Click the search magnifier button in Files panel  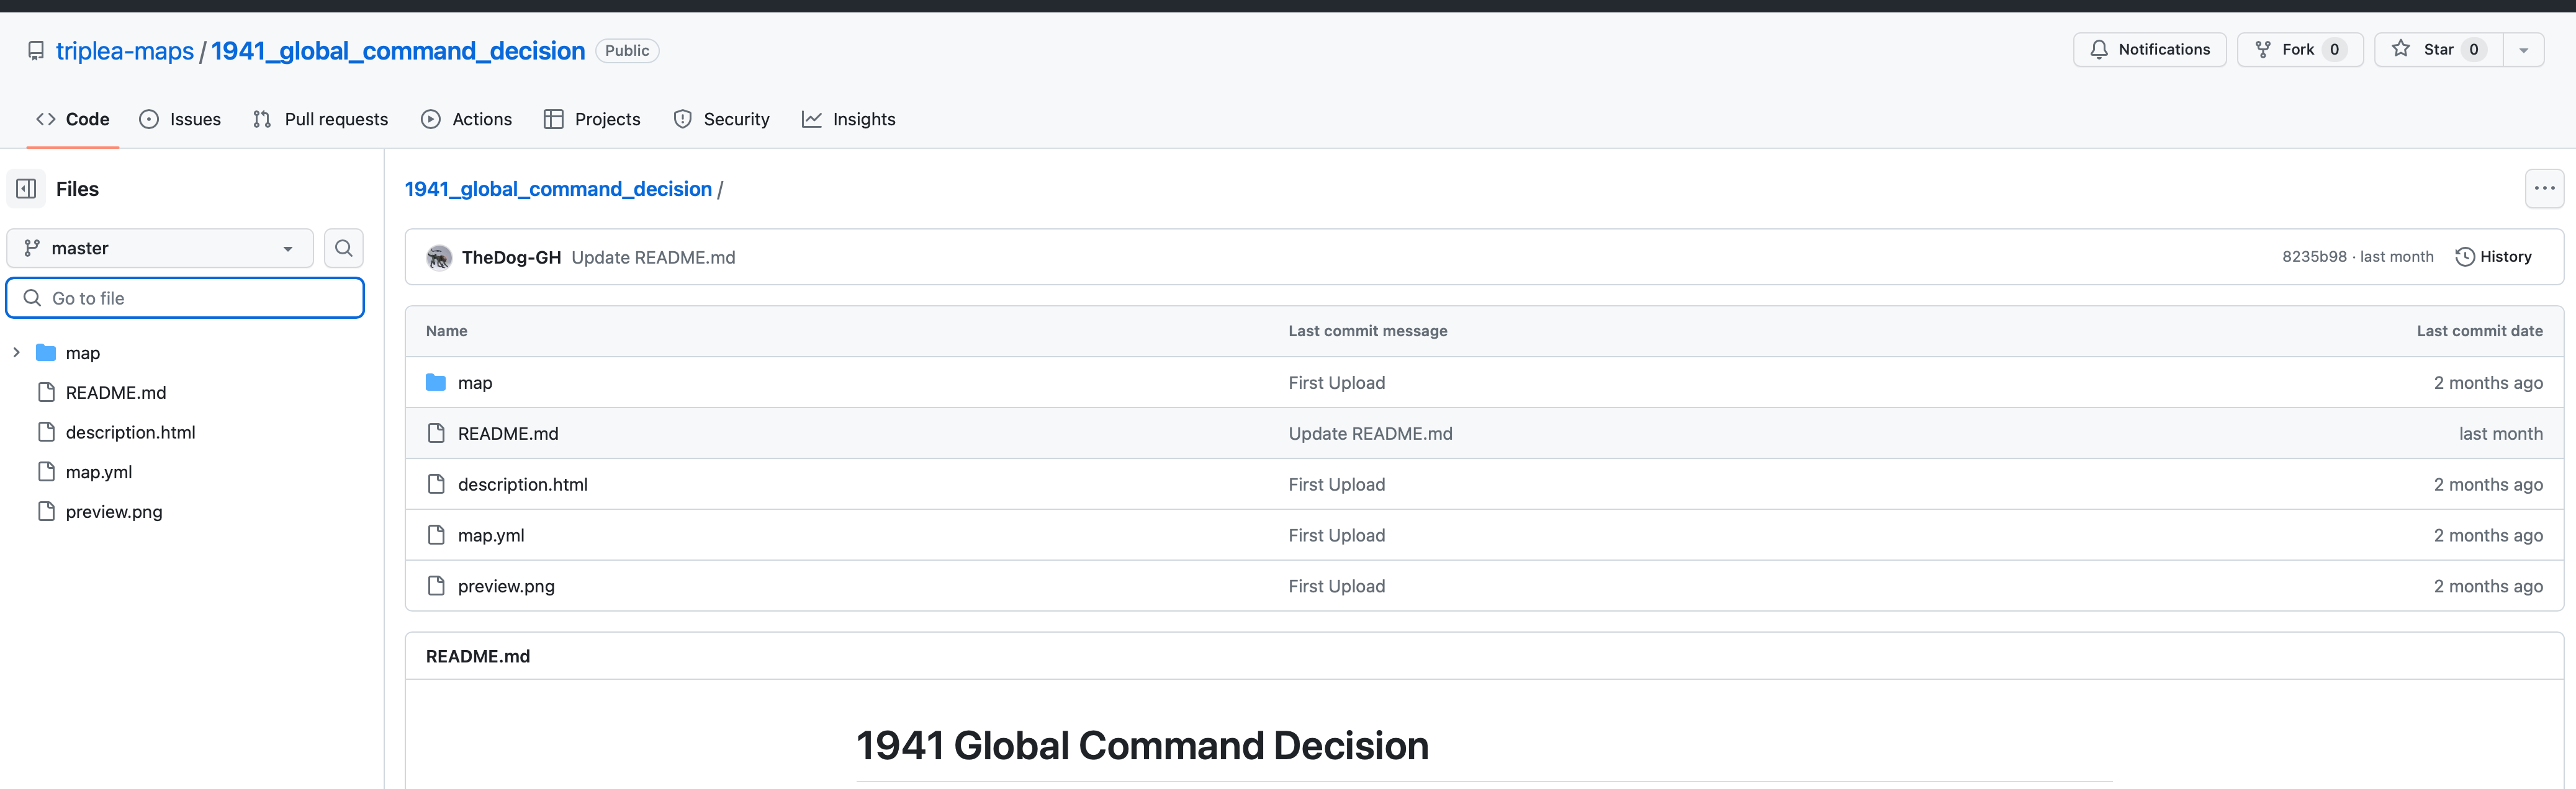pyautogui.click(x=344, y=247)
